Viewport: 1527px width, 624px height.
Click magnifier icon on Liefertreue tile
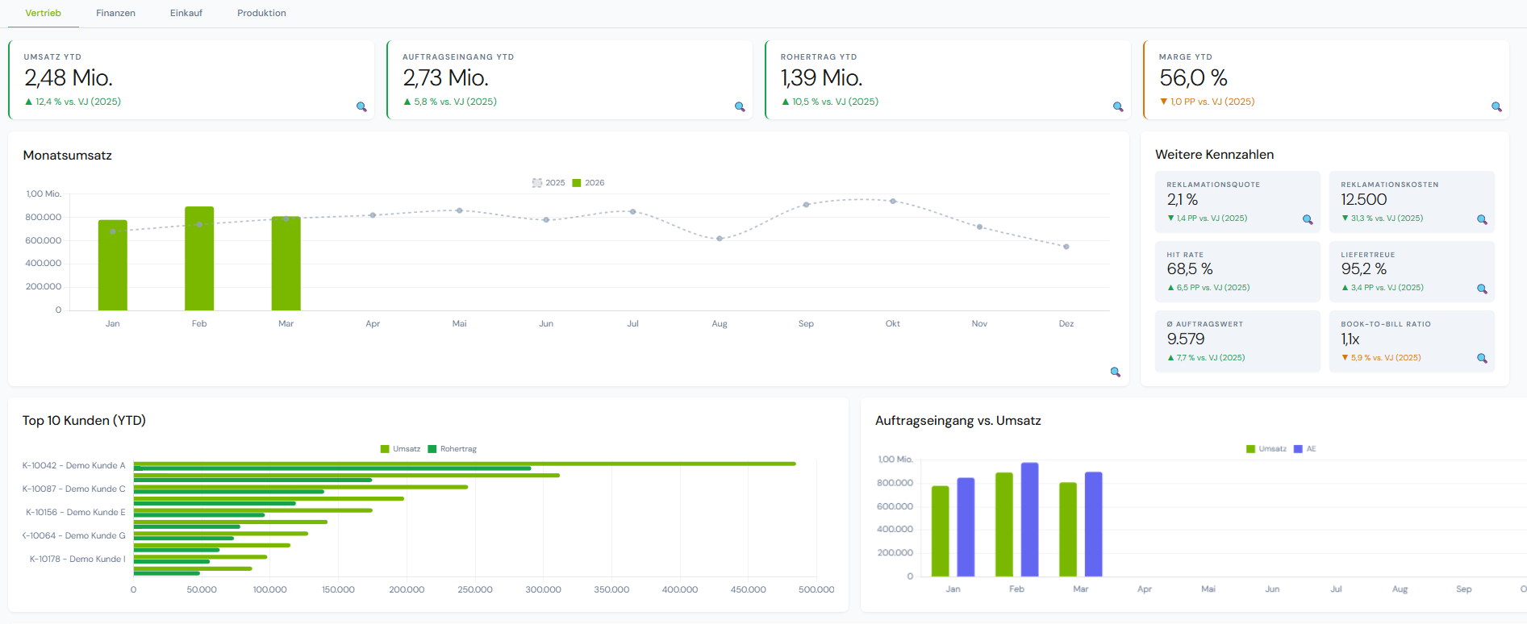tap(1482, 289)
